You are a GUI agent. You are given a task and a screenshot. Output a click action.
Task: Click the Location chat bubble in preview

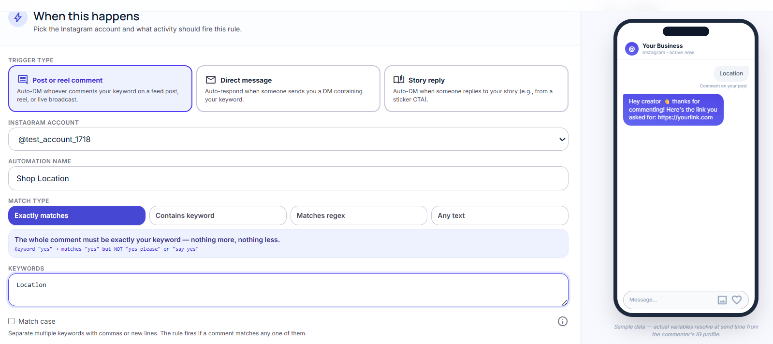coord(731,73)
